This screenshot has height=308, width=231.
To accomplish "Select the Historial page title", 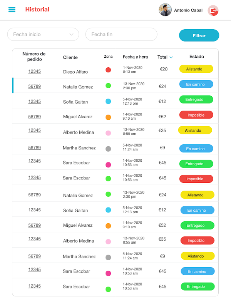I will point(37,10).
